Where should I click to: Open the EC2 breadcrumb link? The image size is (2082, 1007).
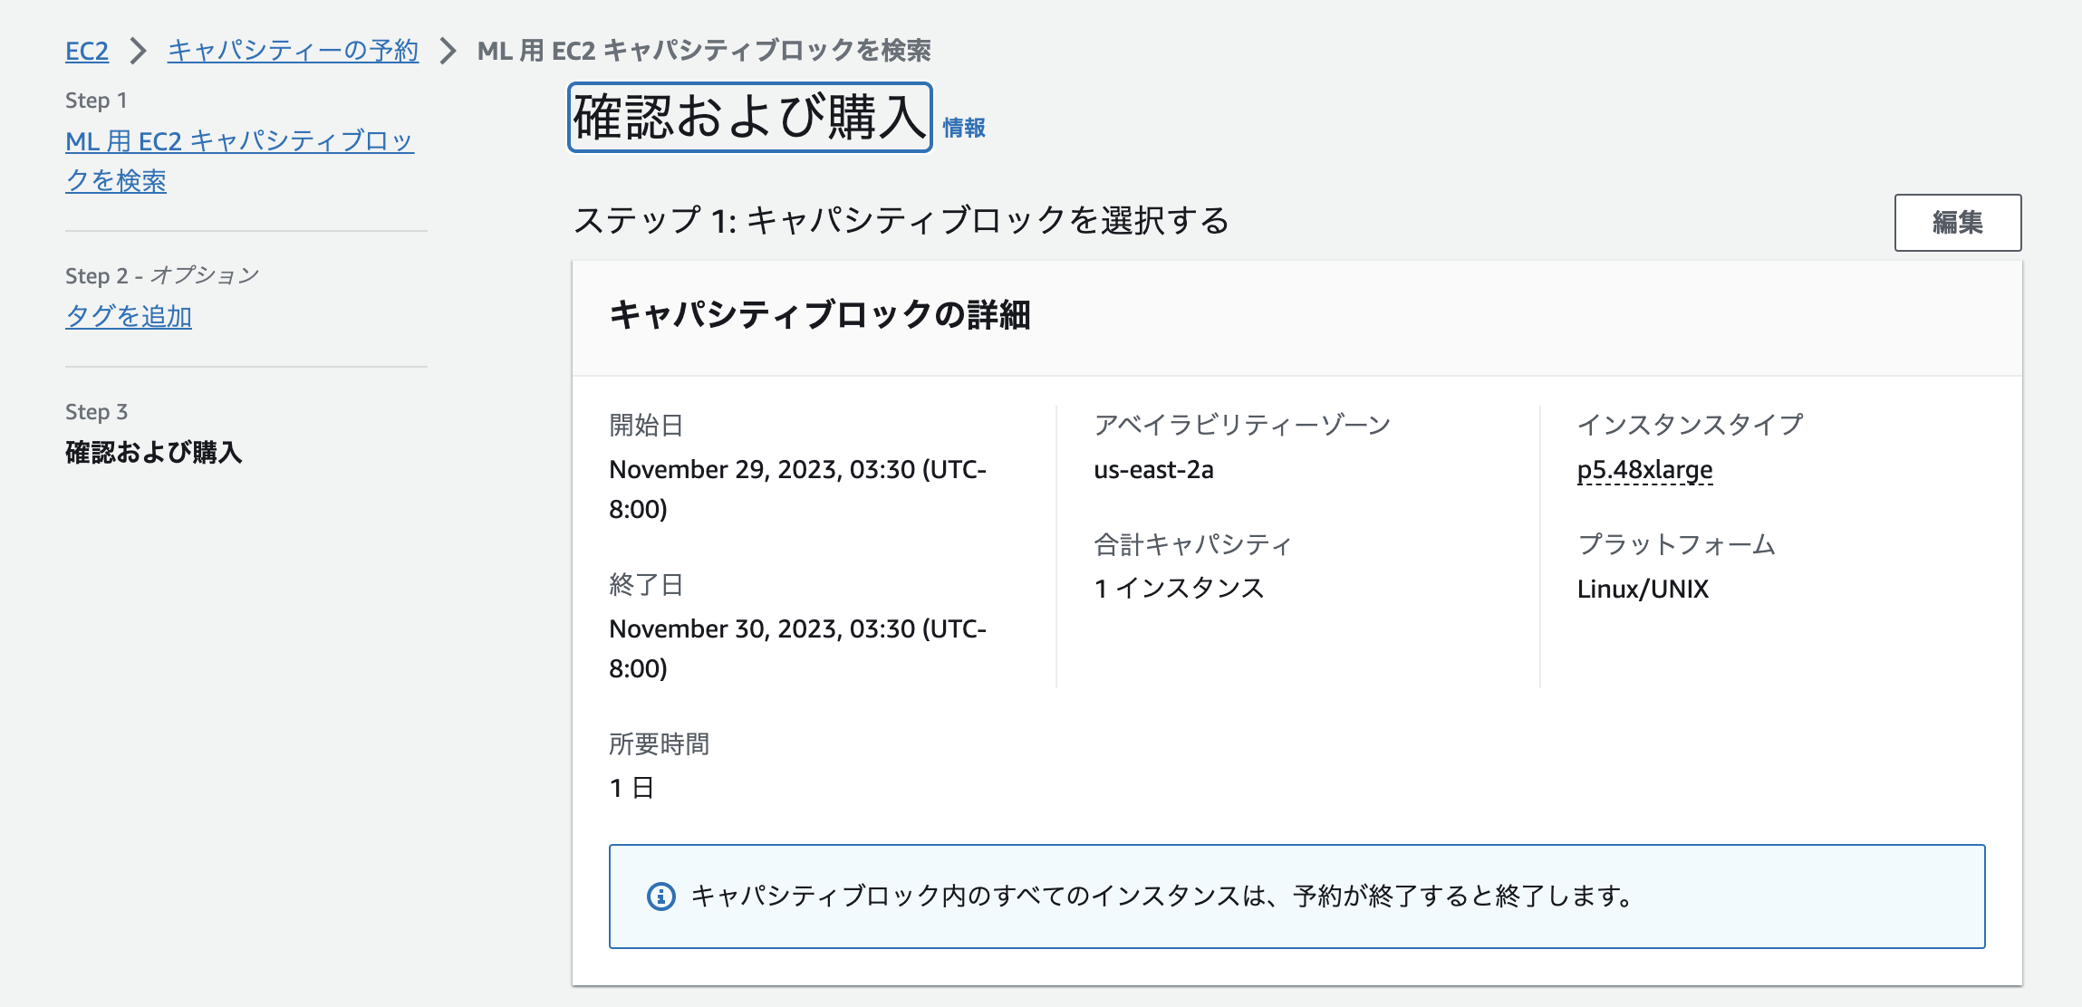(x=85, y=52)
